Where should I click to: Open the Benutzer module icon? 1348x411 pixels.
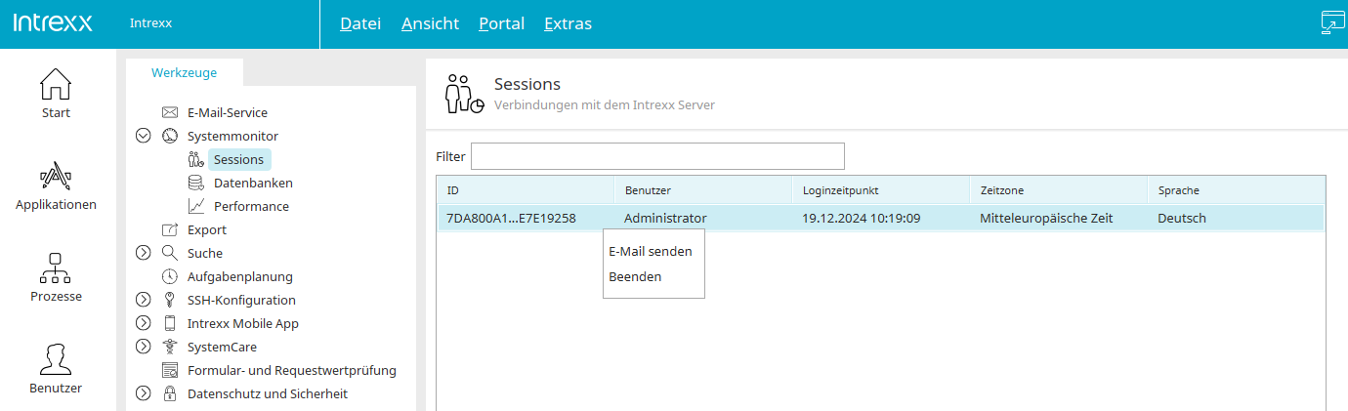56,360
